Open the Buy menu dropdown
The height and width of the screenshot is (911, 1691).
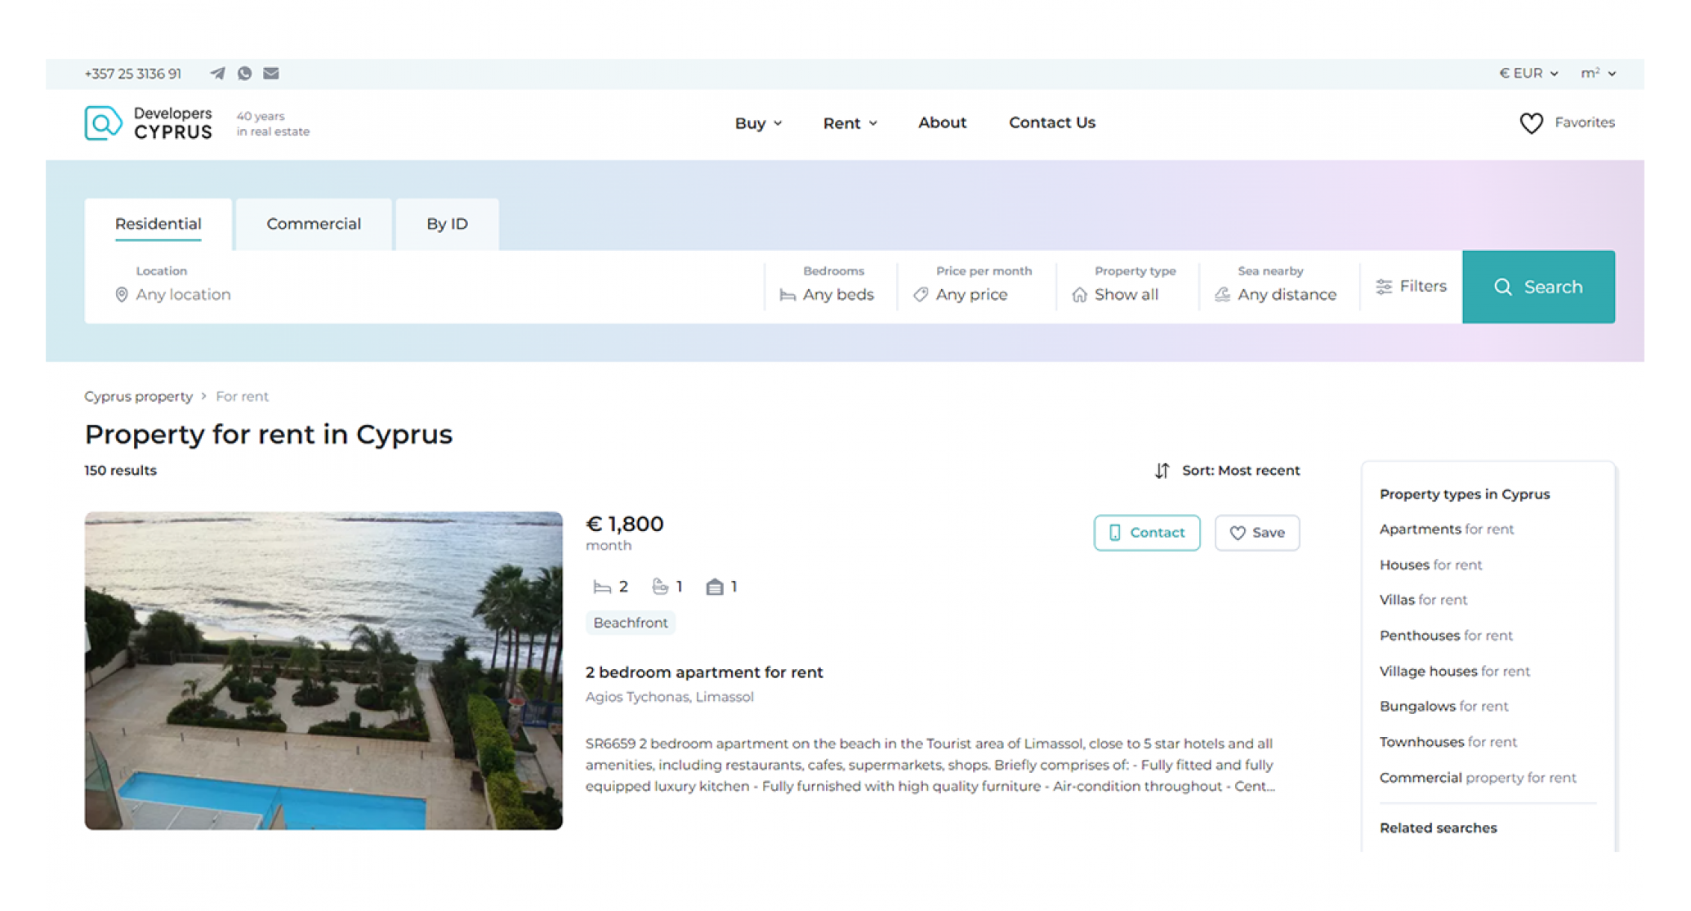758,123
